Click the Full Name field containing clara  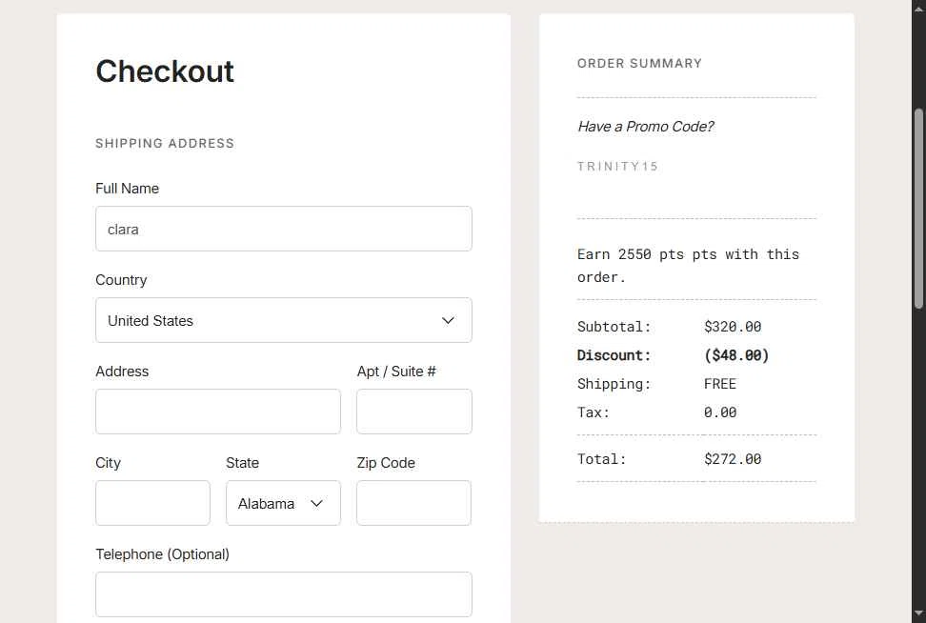tap(284, 229)
